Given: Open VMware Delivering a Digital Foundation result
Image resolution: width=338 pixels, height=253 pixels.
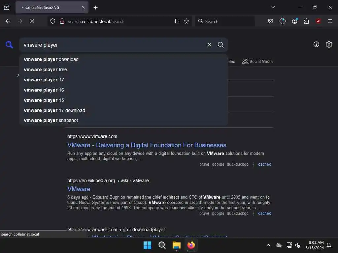Looking at the screenshot, I should [147, 145].
